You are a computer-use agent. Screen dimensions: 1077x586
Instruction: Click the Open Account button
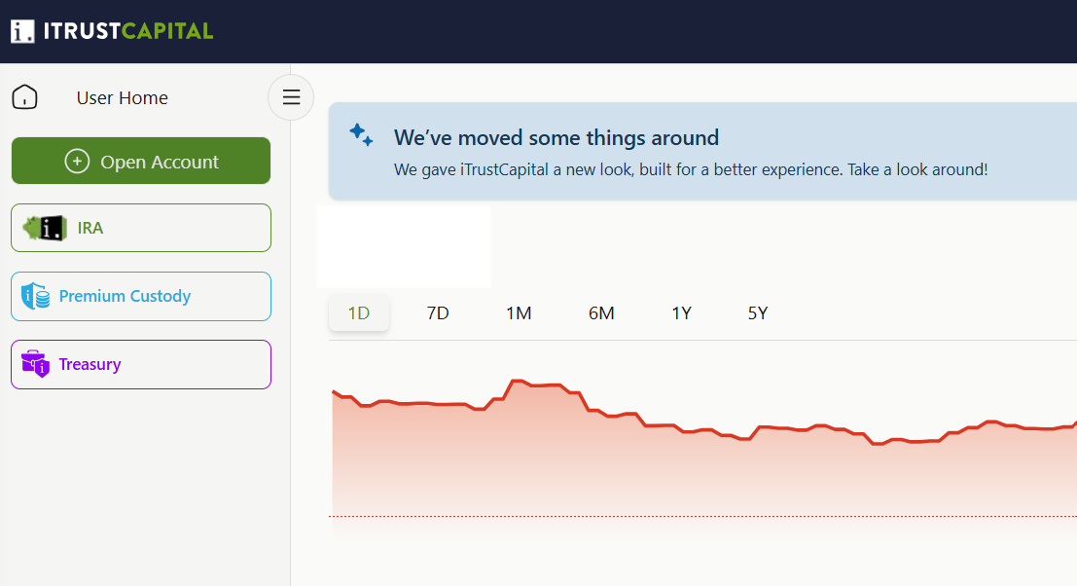[141, 161]
